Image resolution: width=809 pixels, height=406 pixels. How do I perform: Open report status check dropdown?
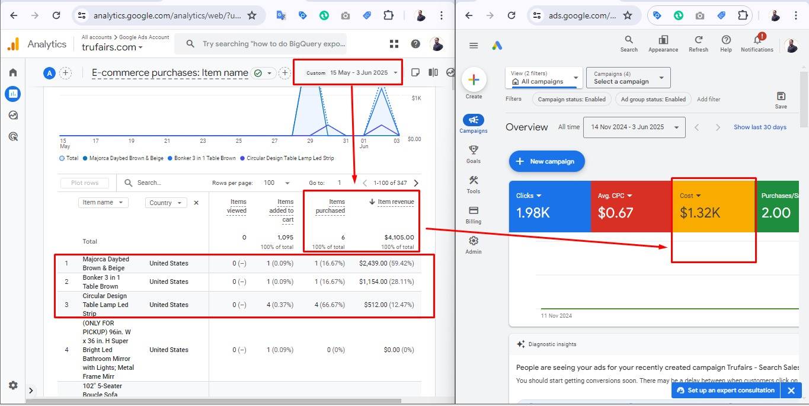coord(264,73)
